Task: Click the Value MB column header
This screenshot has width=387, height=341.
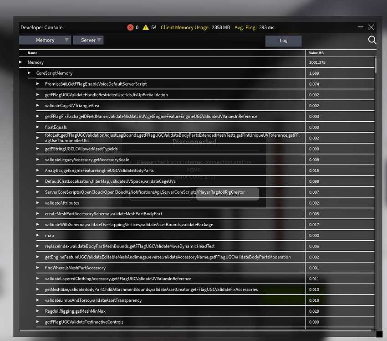Action: (316, 52)
